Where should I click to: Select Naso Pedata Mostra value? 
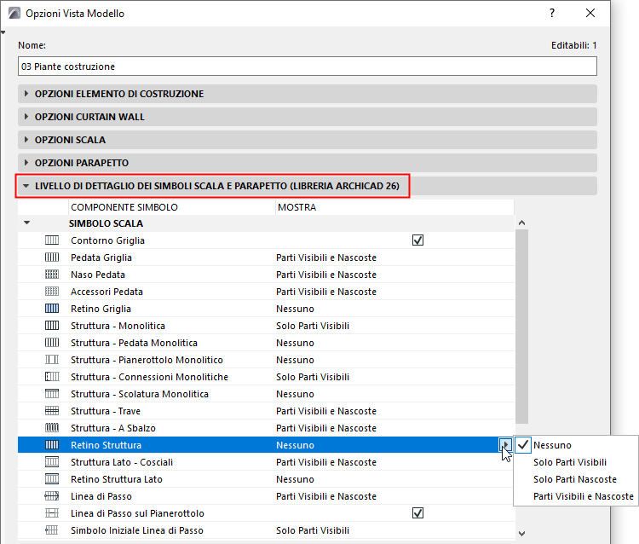[x=326, y=275]
